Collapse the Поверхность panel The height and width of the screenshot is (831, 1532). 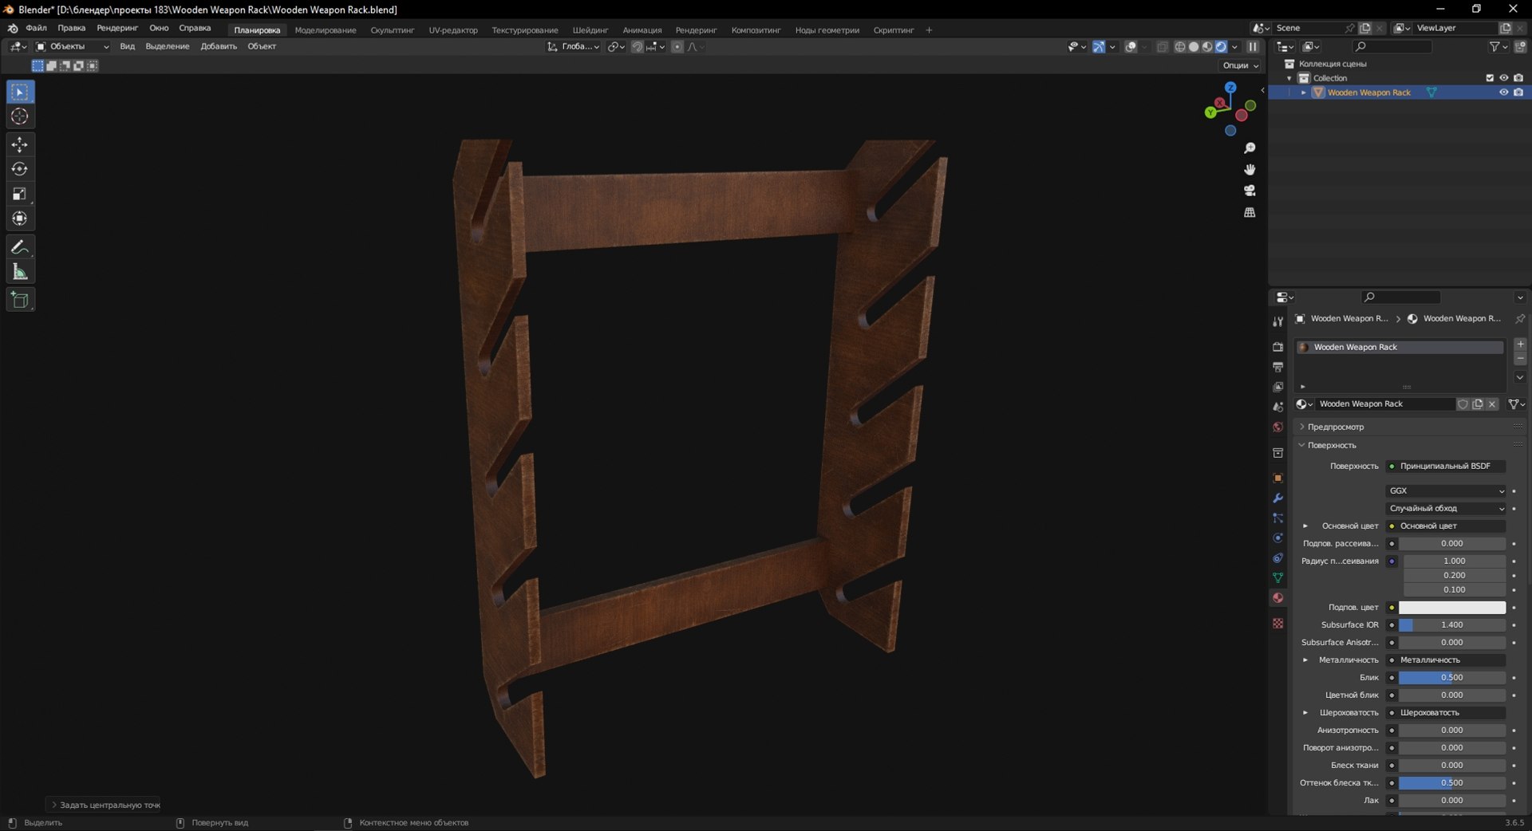click(1331, 445)
